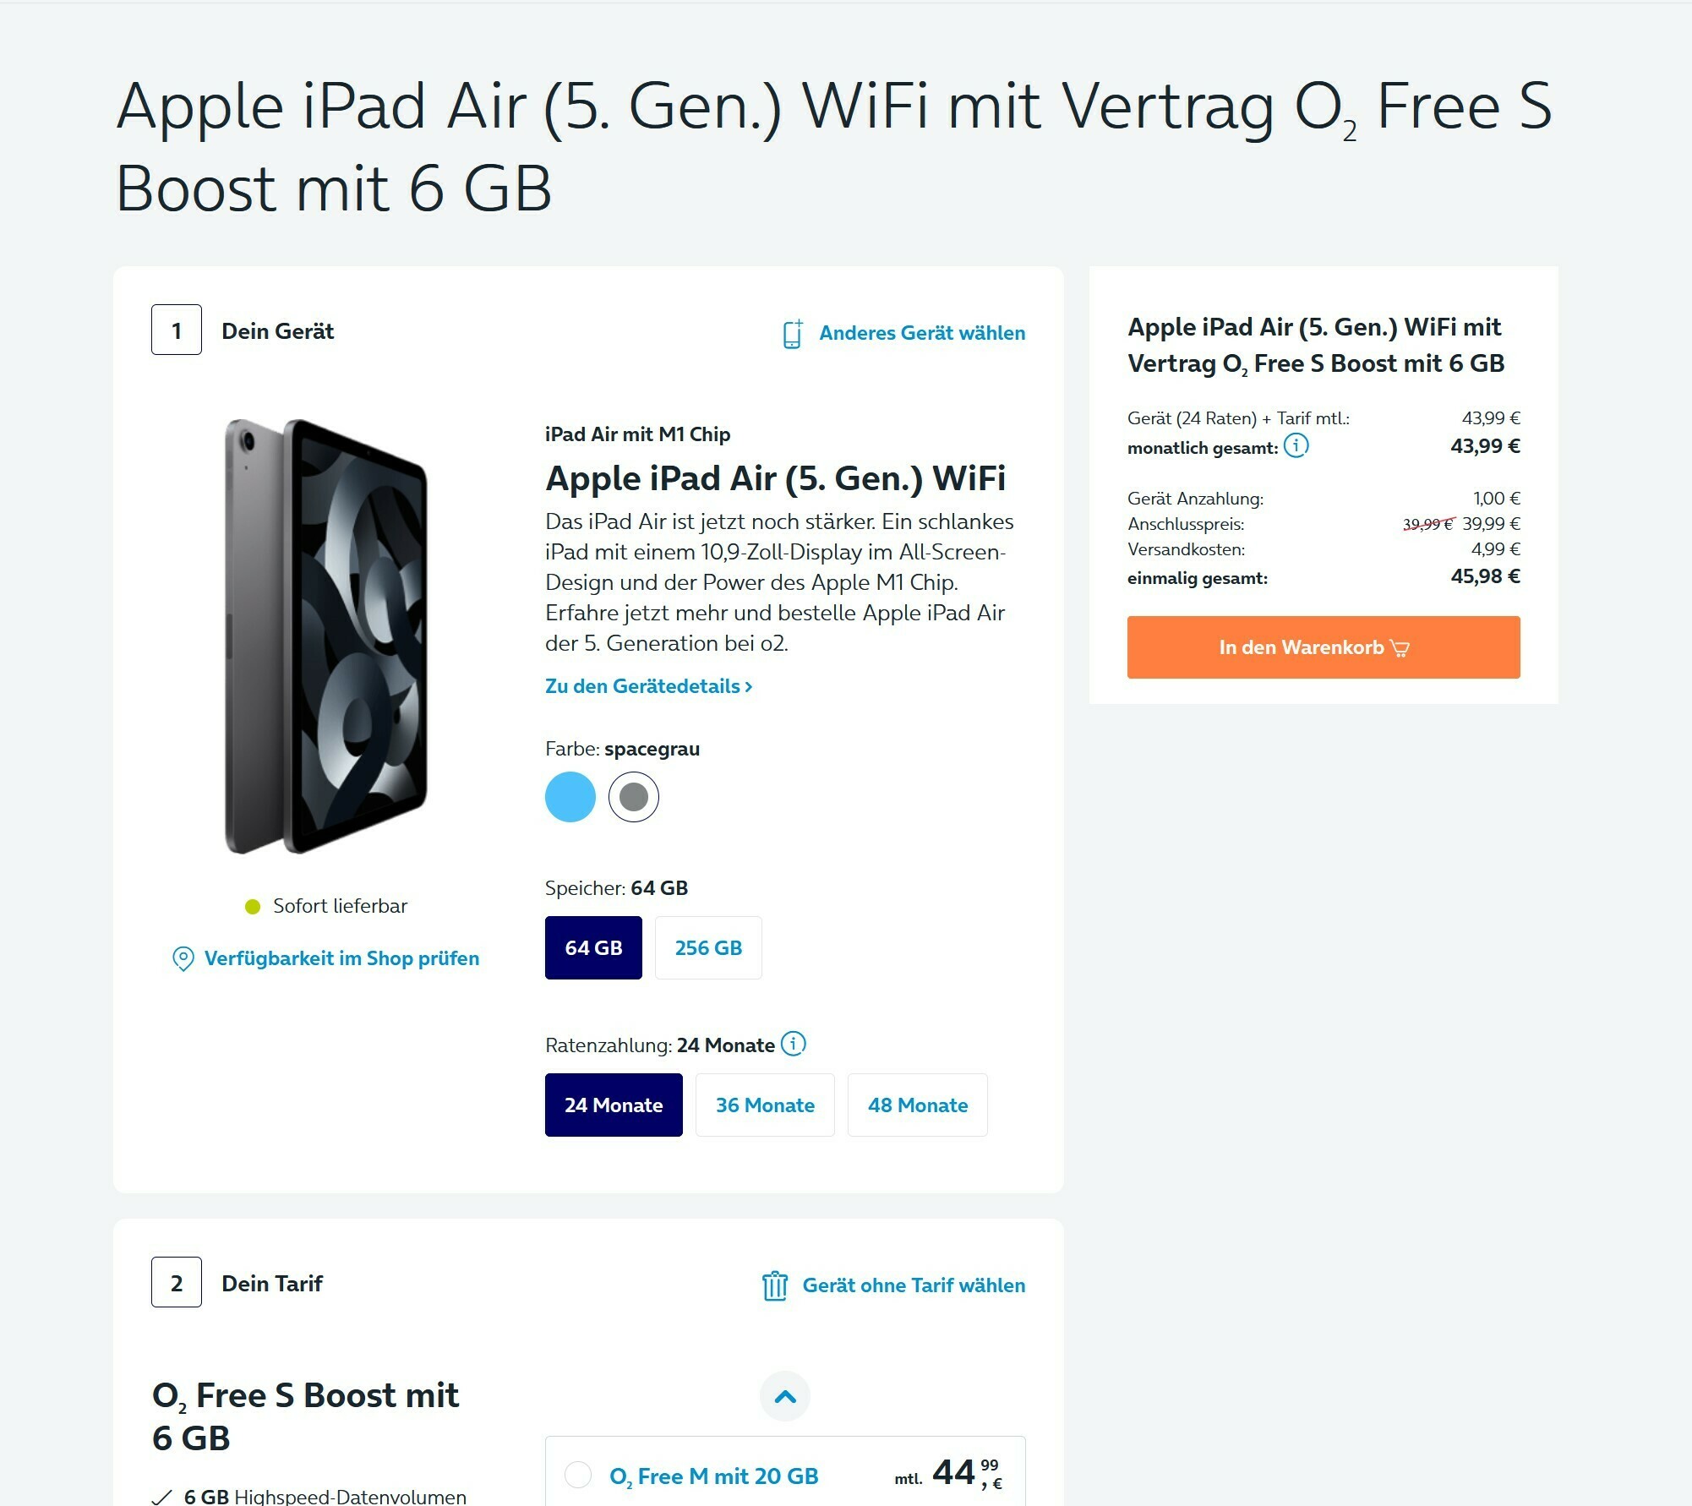Click the trash icon beside Gerät ohne Tarif wählen
1692x1506 pixels.
tap(775, 1285)
